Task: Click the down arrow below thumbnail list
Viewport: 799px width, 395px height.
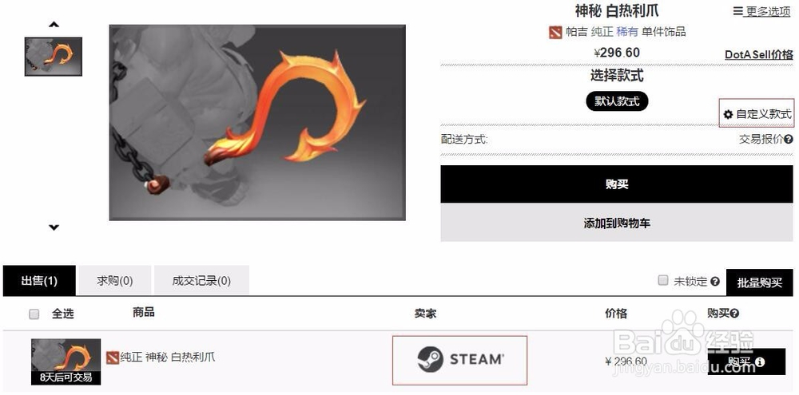Action: tap(54, 227)
